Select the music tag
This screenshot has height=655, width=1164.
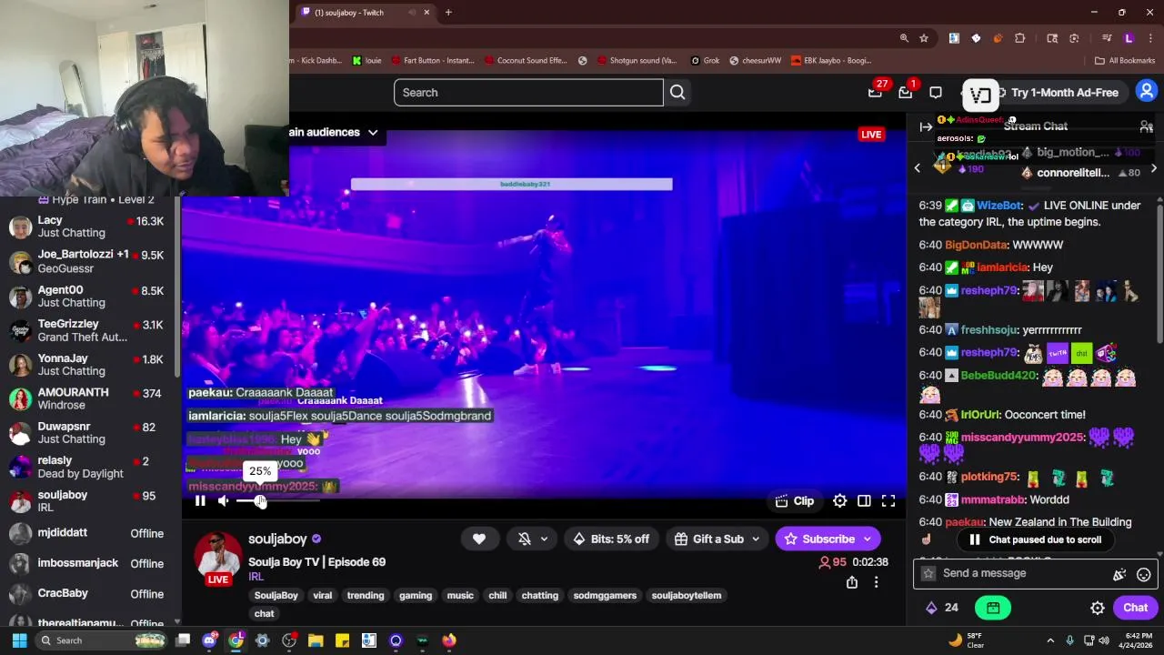click(x=460, y=595)
